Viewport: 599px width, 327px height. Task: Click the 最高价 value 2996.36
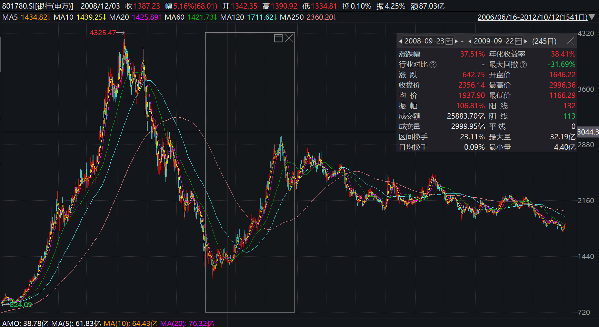562,85
